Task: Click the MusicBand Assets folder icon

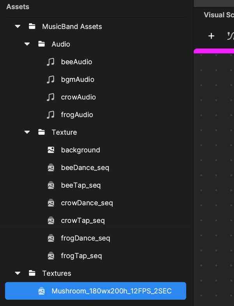Action: (x=32, y=27)
